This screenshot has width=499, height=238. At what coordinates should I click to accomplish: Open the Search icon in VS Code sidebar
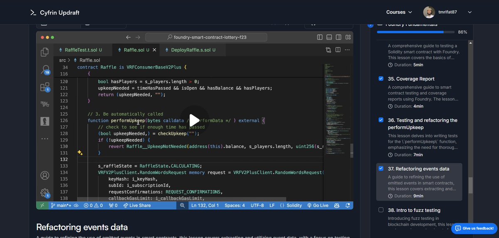[x=45, y=69]
